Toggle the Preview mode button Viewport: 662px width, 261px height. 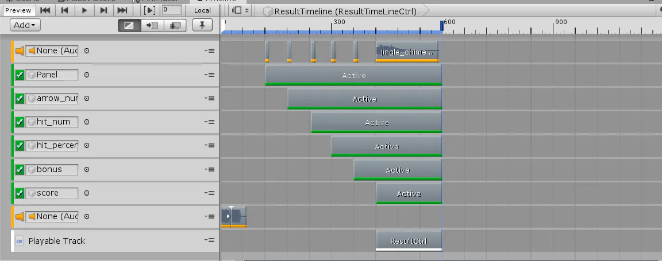pyautogui.click(x=18, y=10)
